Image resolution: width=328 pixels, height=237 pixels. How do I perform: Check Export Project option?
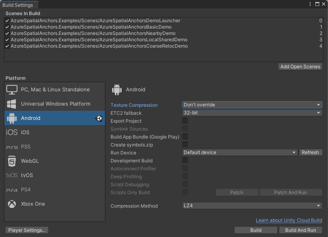coord(185,121)
